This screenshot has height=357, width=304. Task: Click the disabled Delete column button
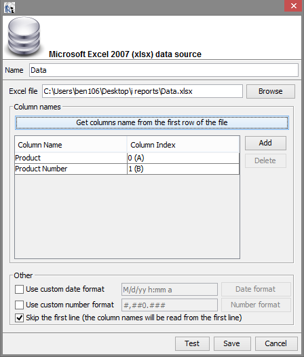(x=265, y=160)
